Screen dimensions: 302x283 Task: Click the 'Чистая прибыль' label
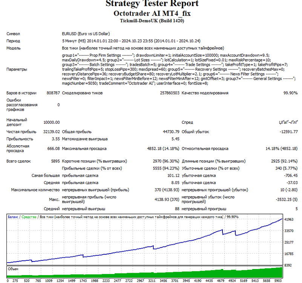tap(21, 132)
